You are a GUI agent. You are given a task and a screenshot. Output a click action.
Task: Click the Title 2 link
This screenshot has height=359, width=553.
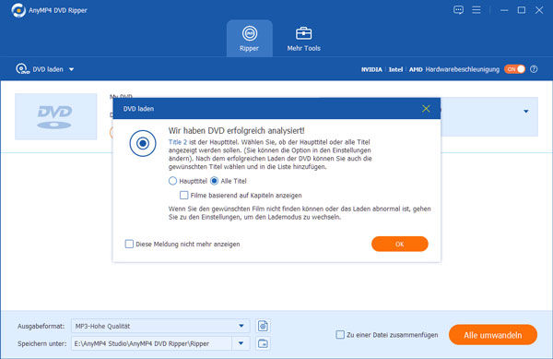coord(177,142)
